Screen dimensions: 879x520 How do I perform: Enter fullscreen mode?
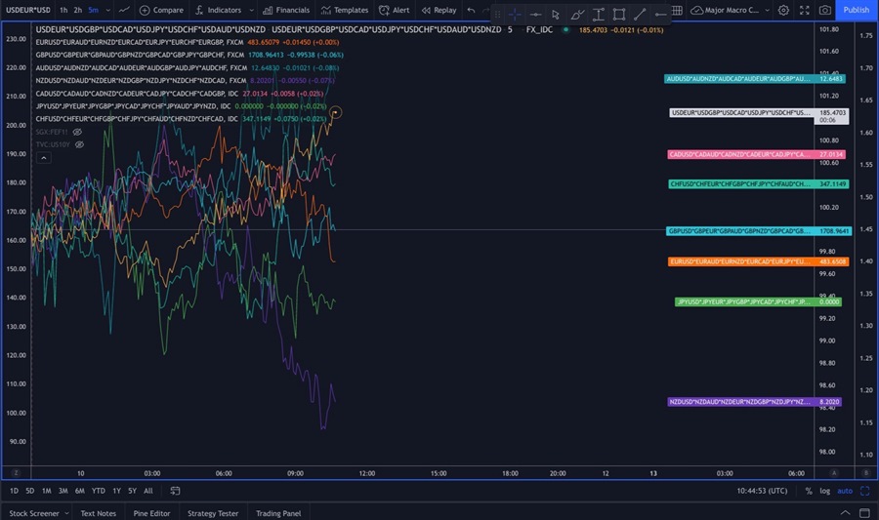pyautogui.click(x=804, y=10)
